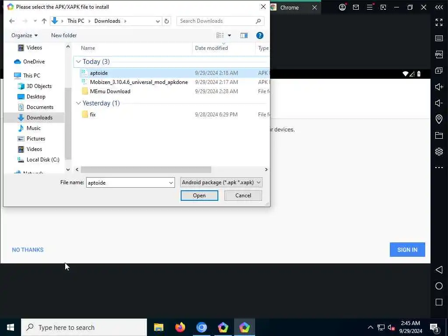Open the Windows Start button
The width and height of the screenshot is (448, 336).
pos(10,327)
